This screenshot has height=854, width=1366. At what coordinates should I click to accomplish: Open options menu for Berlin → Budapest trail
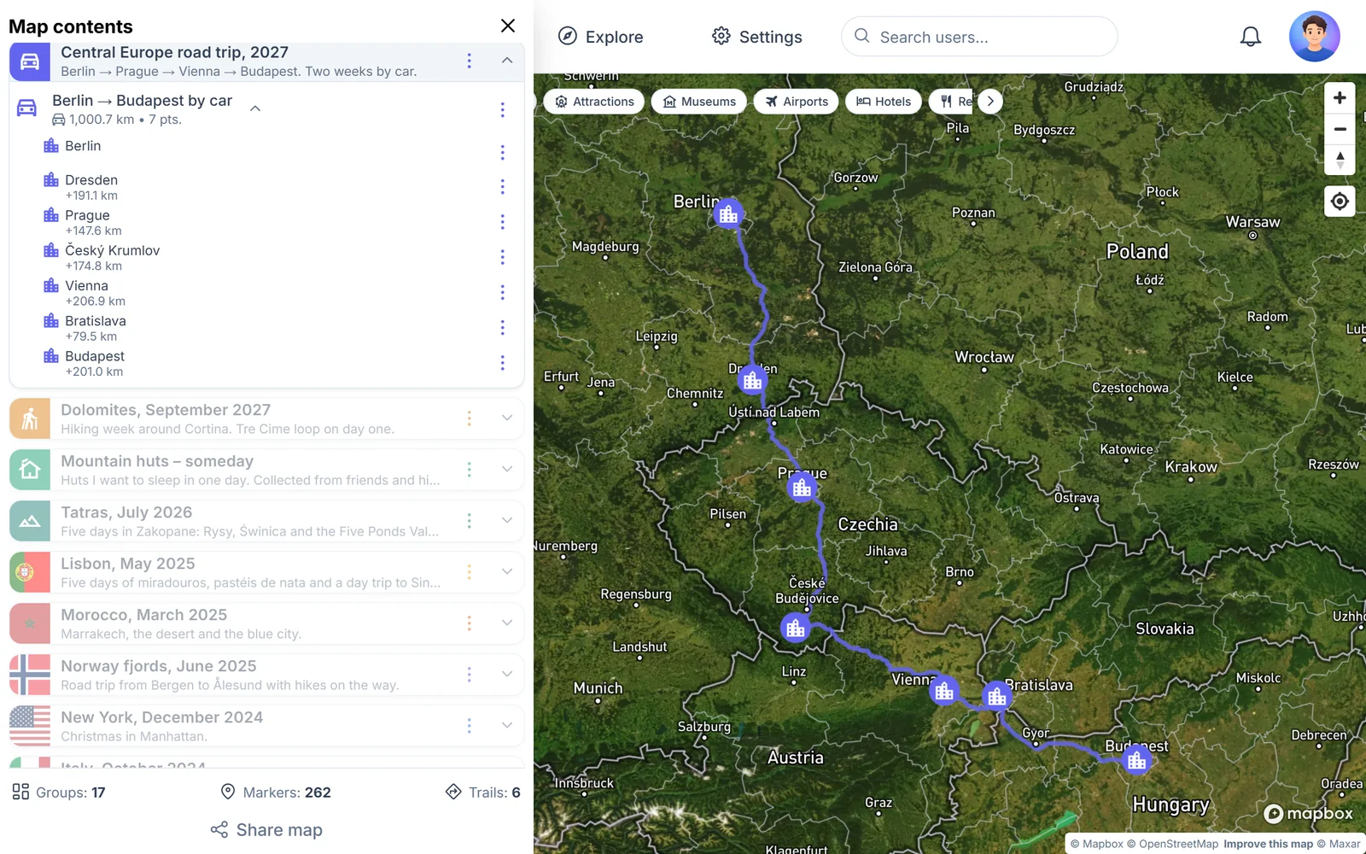[502, 109]
